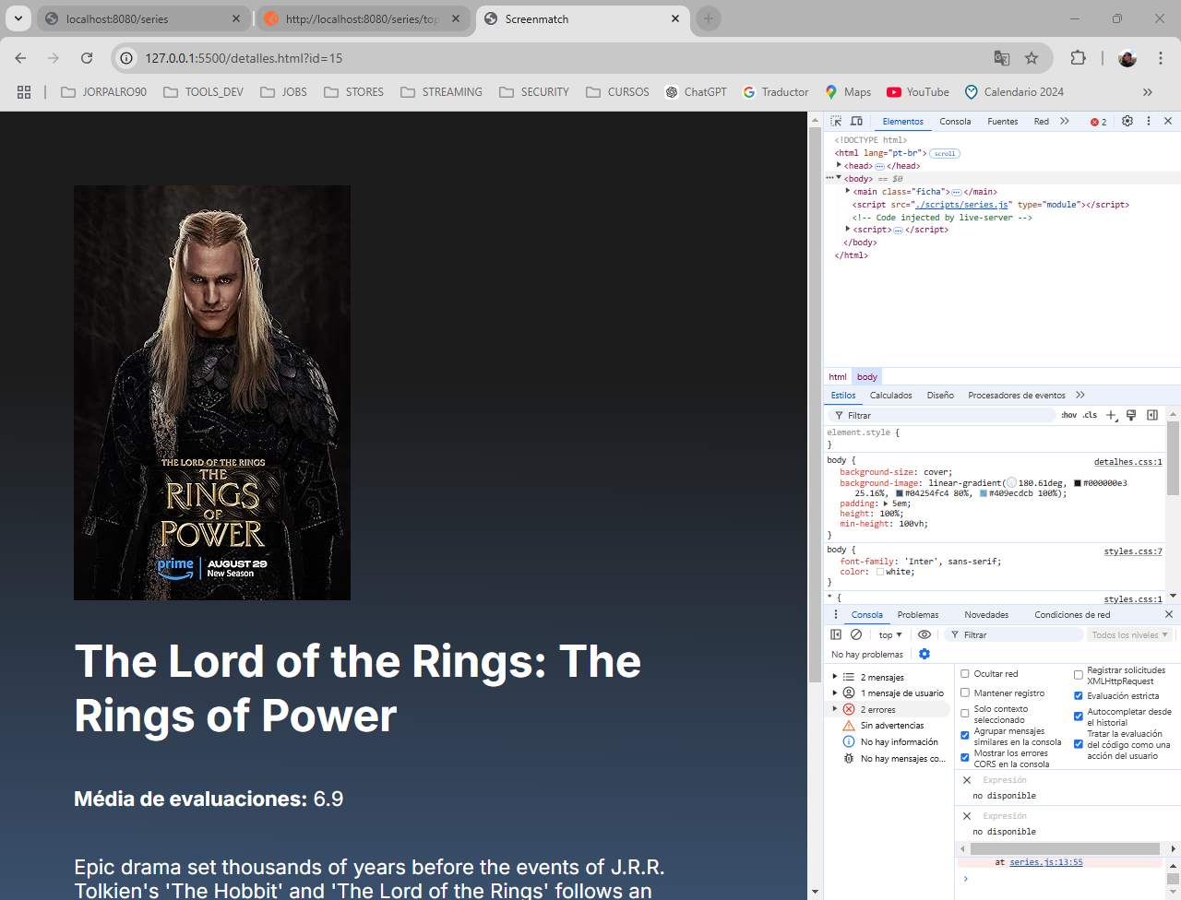Collapse the body element node

839,178
